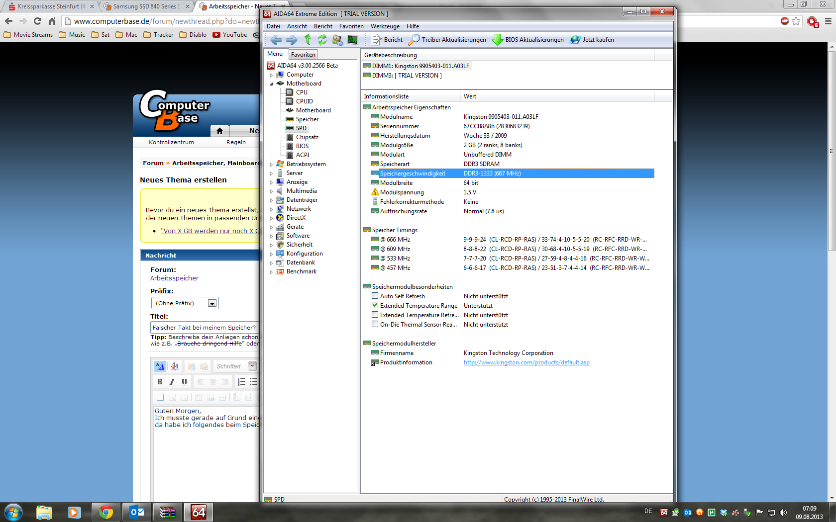
Task: Open the YouTube bookmark in Chrome
Action: click(230, 35)
